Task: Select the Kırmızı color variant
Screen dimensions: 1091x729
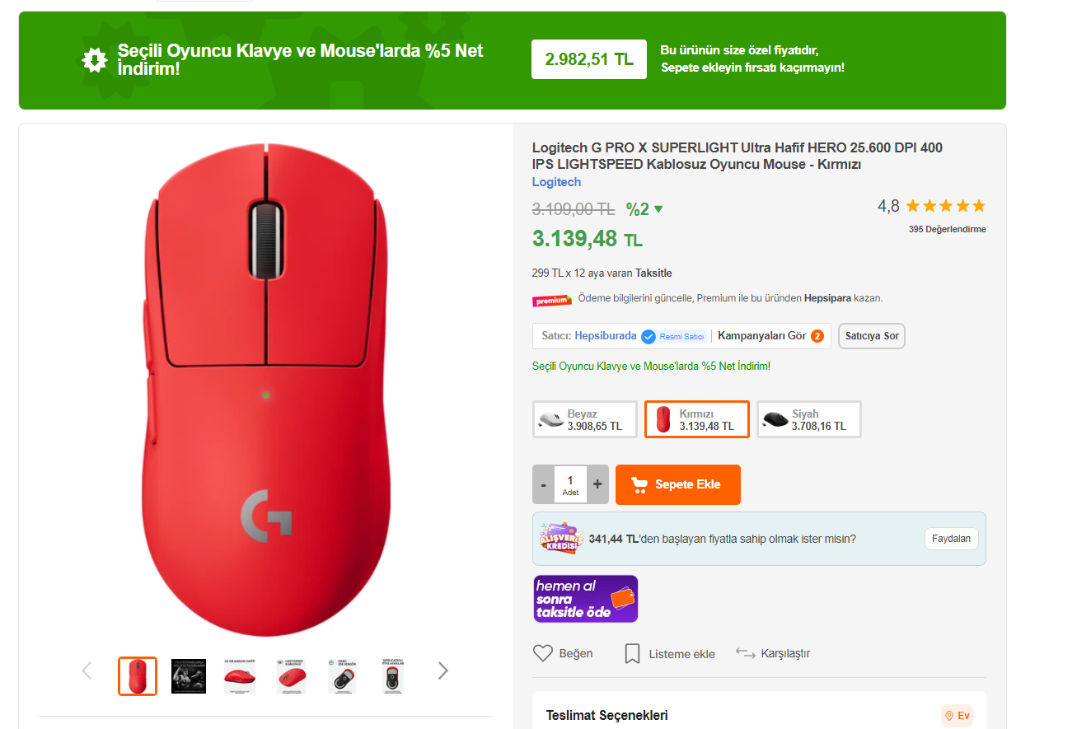Action: pos(696,419)
